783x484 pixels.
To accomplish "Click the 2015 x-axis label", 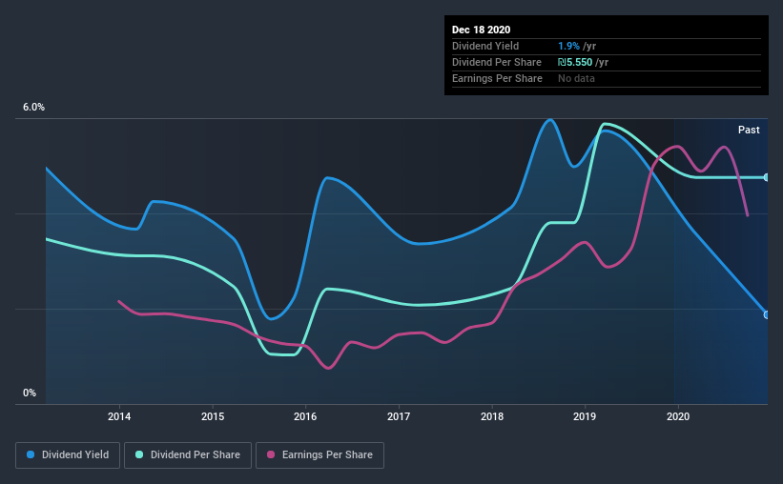I will (213, 416).
